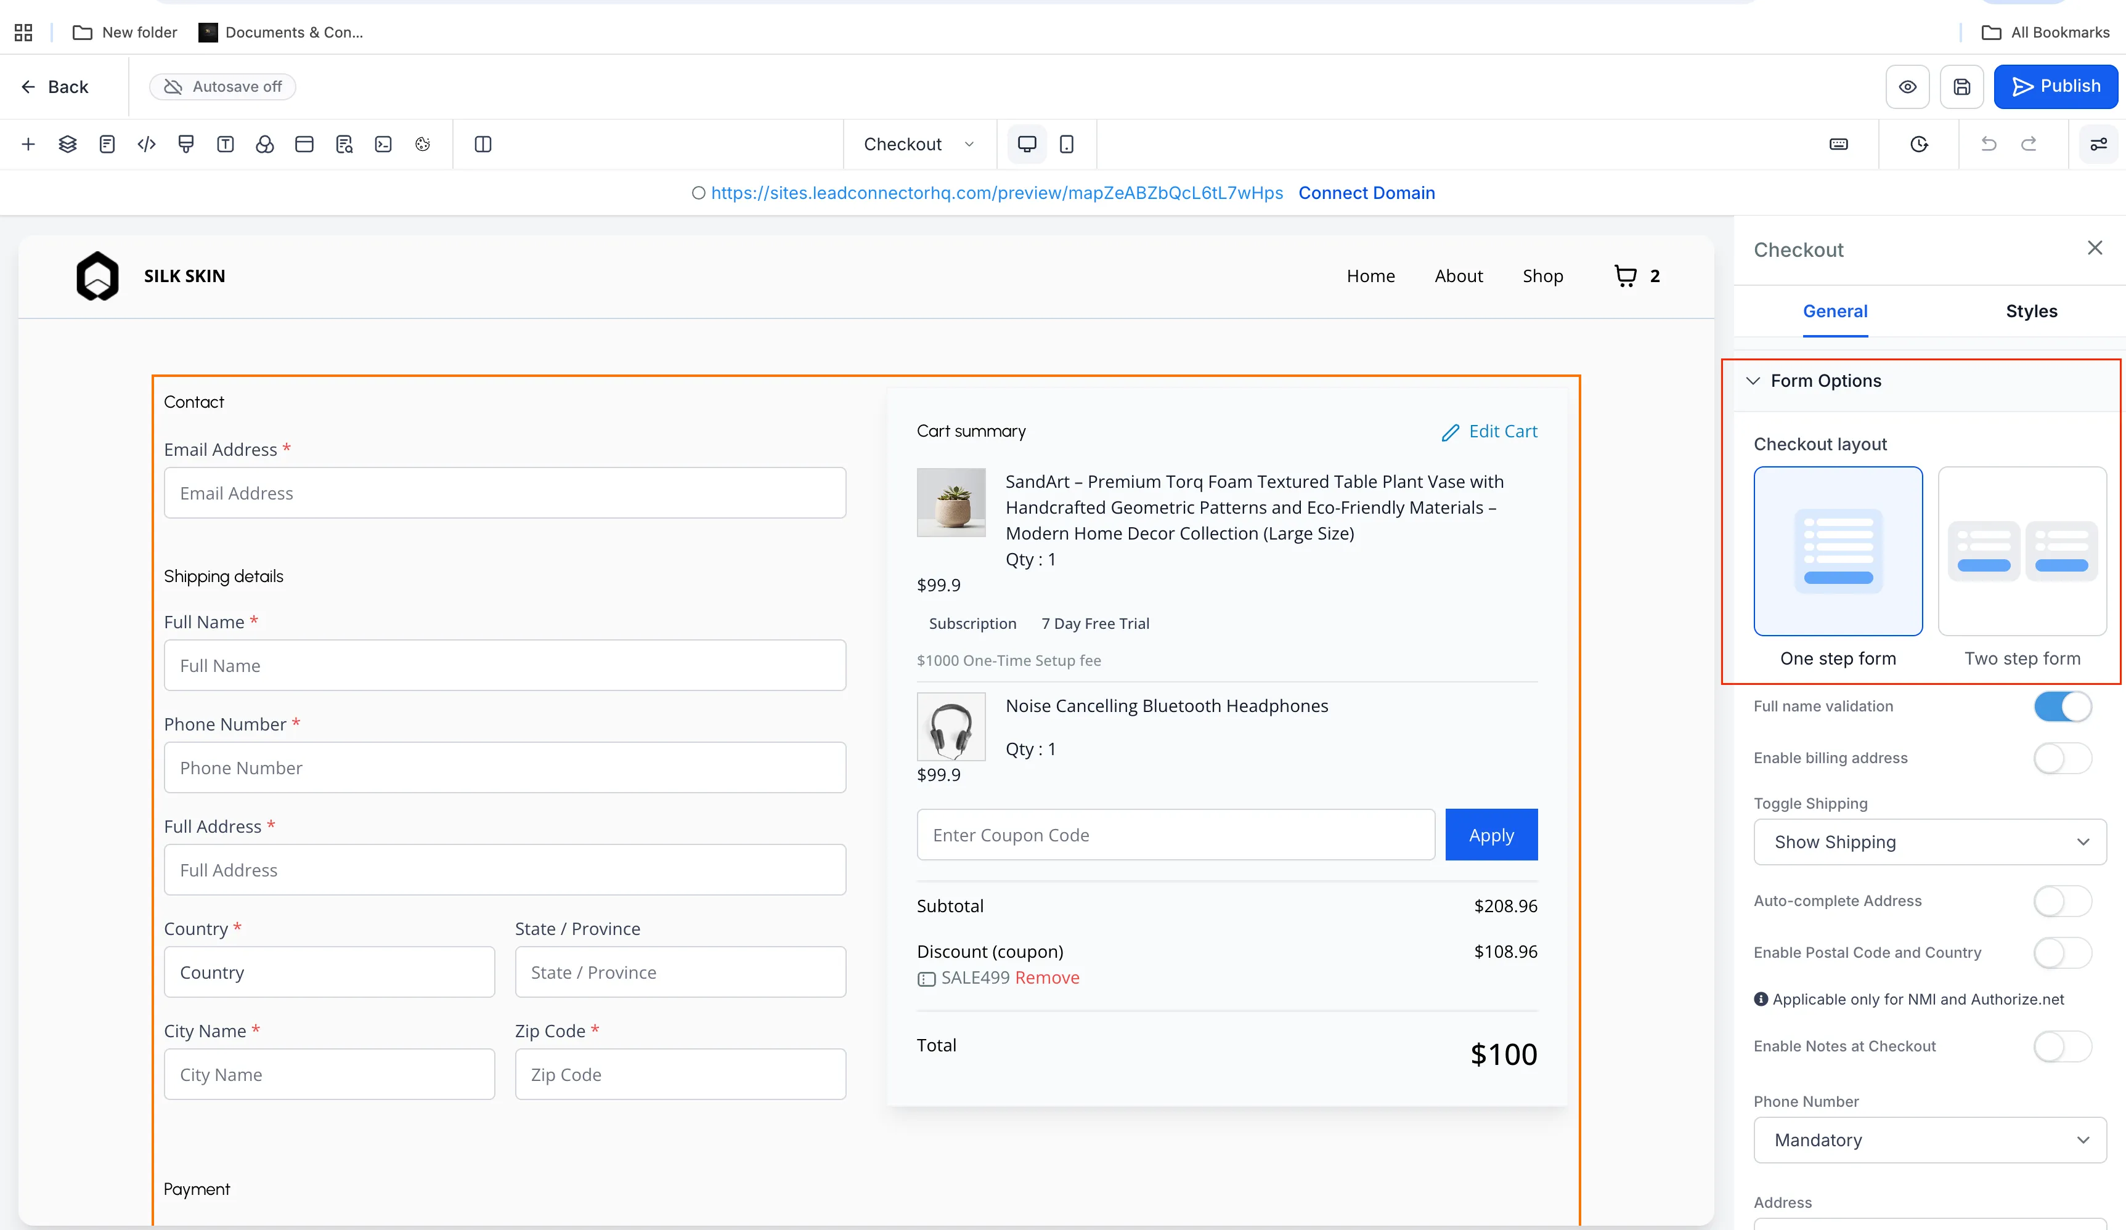This screenshot has height=1230, width=2126.
Task: Click the Enter Coupon Code field
Action: tap(1176, 835)
